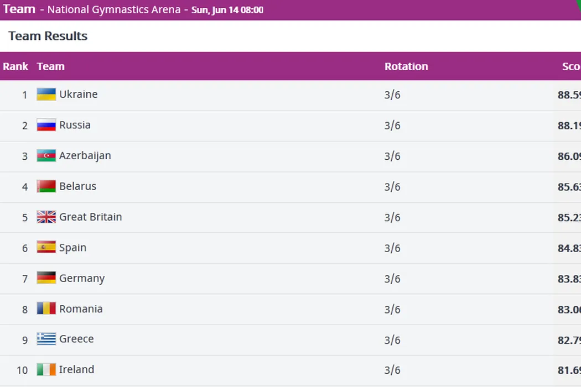Screen dimensions: 581x387
Task: Sort by the Rank column header
Action: point(15,66)
